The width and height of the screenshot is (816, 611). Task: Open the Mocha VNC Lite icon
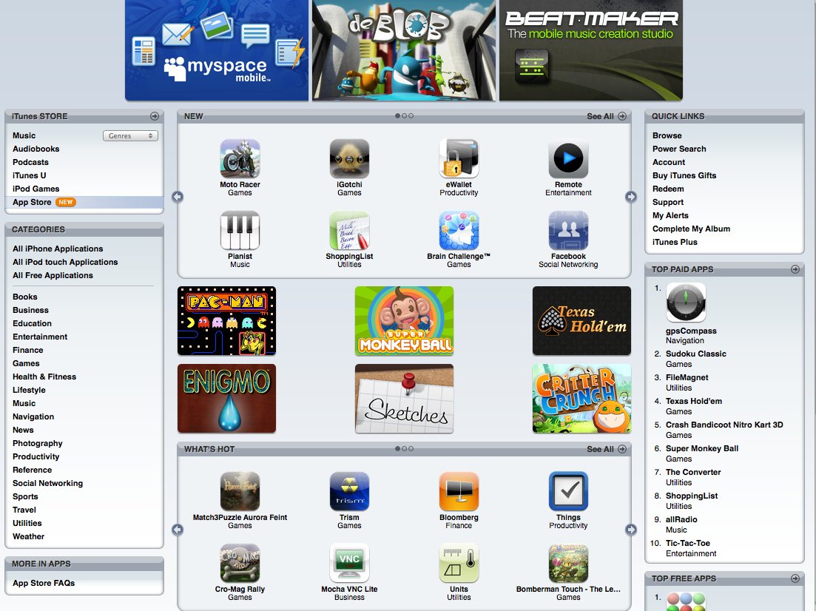[x=349, y=563]
